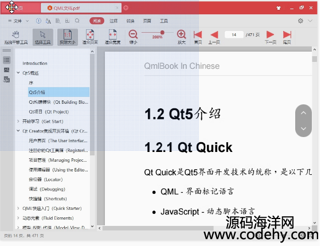Click the sidebar collapse handle lines
The width and height of the screenshot is (321, 246).
pos(7,50)
